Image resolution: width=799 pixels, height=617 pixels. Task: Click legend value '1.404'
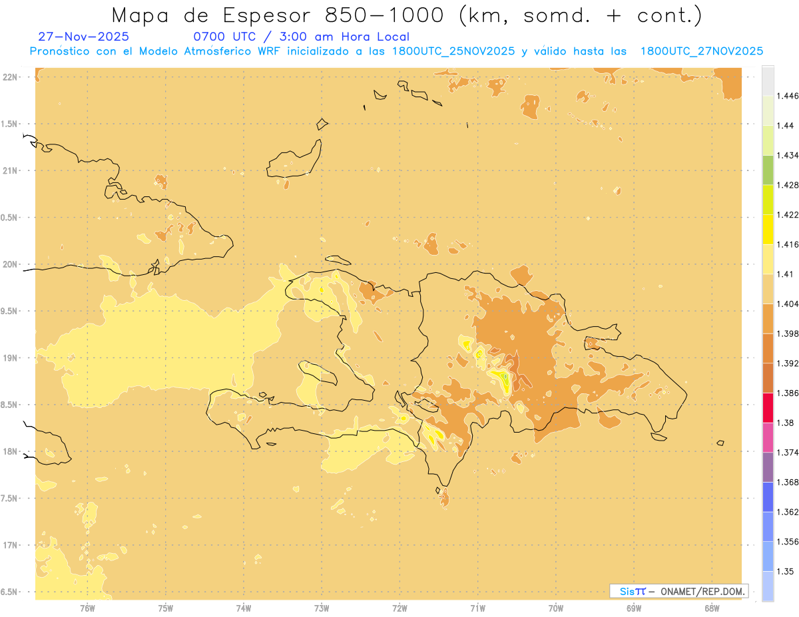(x=788, y=304)
